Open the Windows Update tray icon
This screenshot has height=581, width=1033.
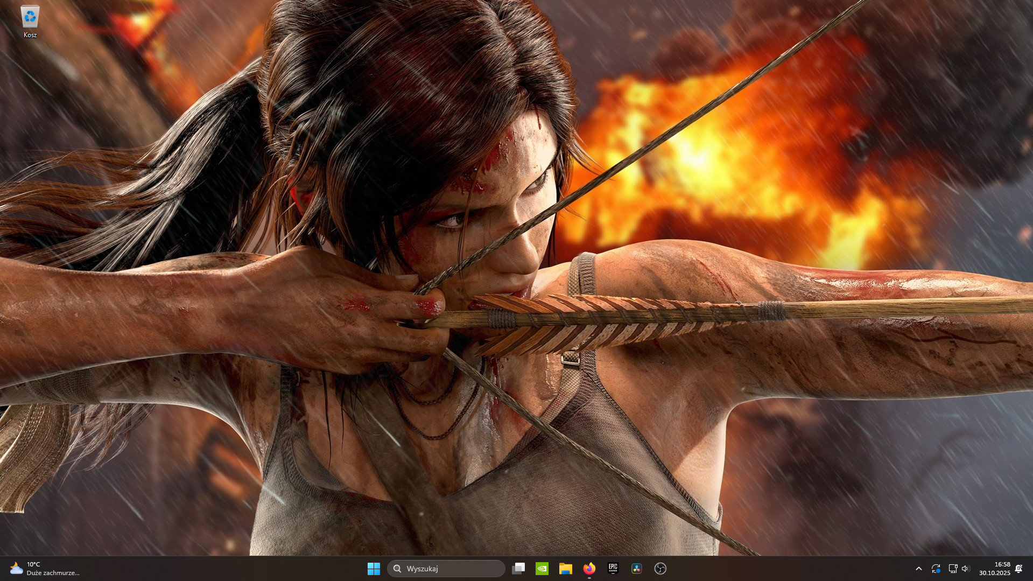click(936, 569)
